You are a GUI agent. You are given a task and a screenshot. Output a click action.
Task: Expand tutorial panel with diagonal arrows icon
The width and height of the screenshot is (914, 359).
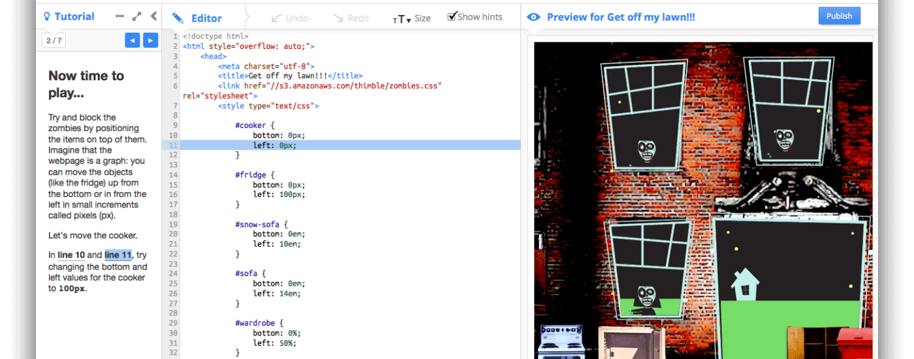[136, 16]
